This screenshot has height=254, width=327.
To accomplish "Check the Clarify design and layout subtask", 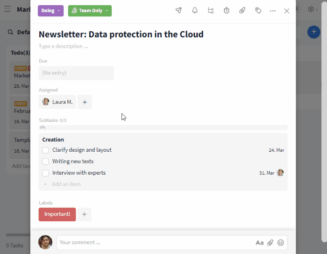I will [x=46, y=150].
